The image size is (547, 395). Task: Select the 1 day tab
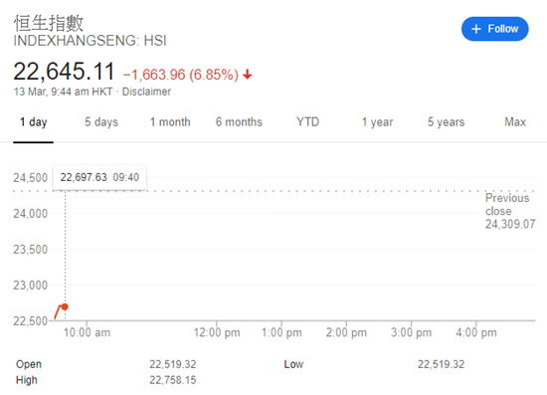click(33, 122)
